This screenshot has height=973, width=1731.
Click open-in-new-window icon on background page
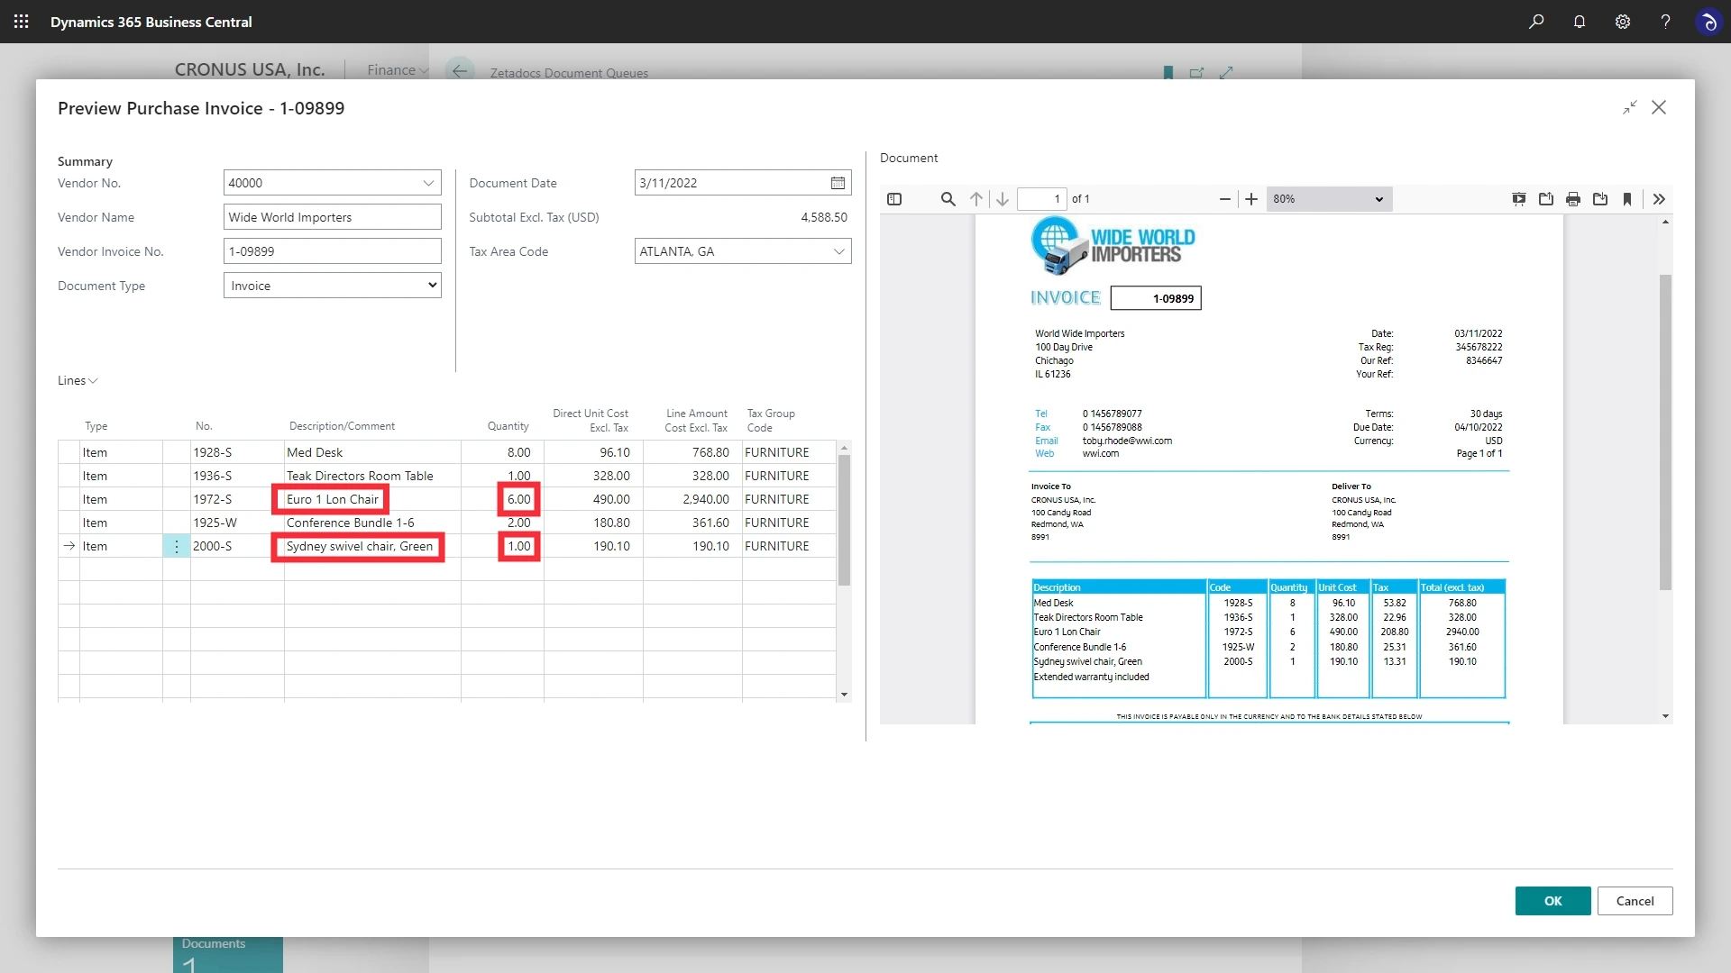click(x=1196, y=72)
